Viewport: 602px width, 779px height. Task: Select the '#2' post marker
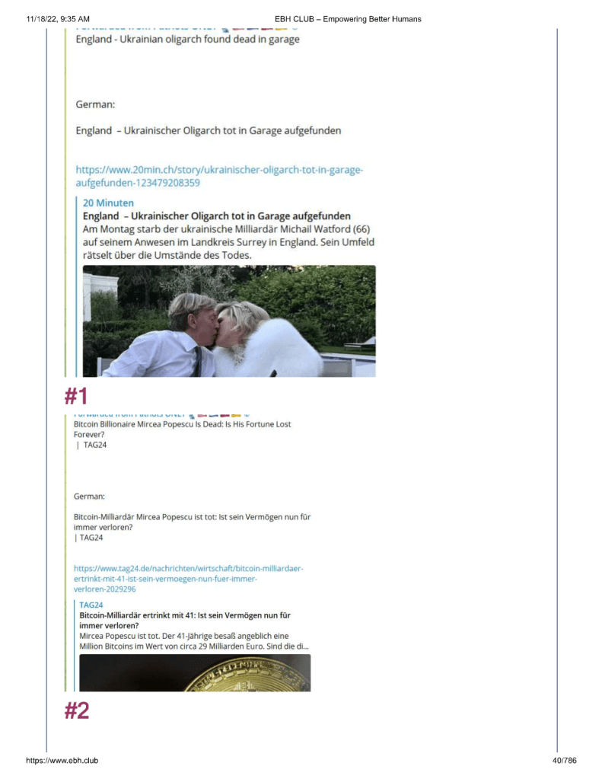(77, 710)
